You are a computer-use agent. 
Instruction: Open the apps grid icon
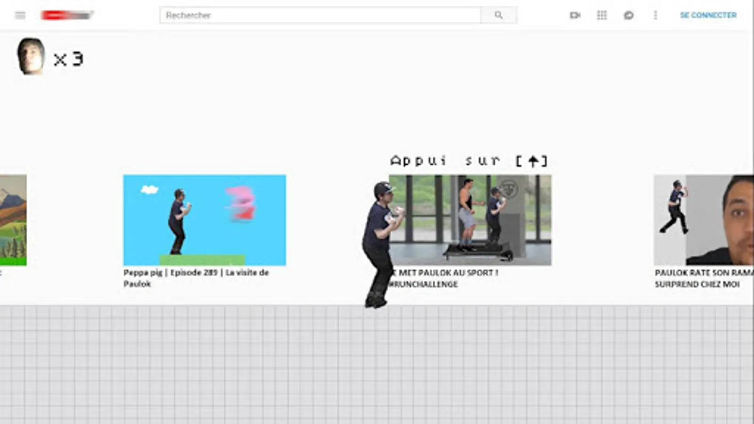click(x=602, y=15)
